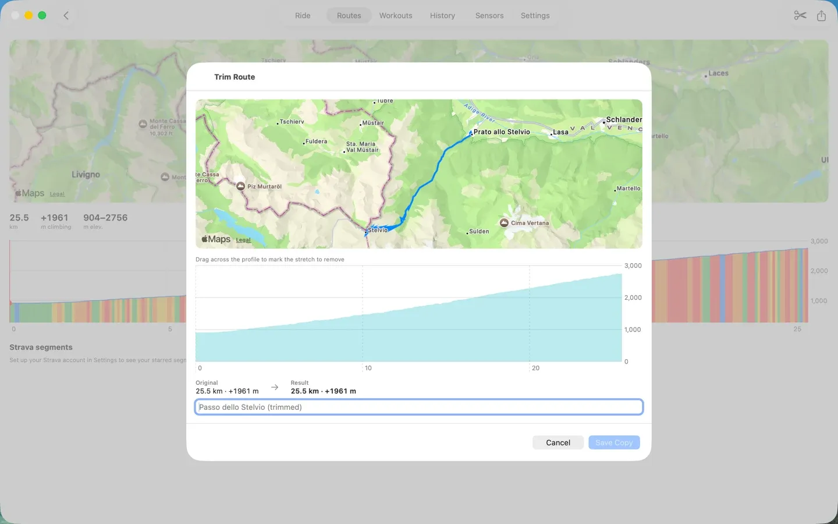Click the Tschierv village label
838x524 pixels.
[292, 122]
